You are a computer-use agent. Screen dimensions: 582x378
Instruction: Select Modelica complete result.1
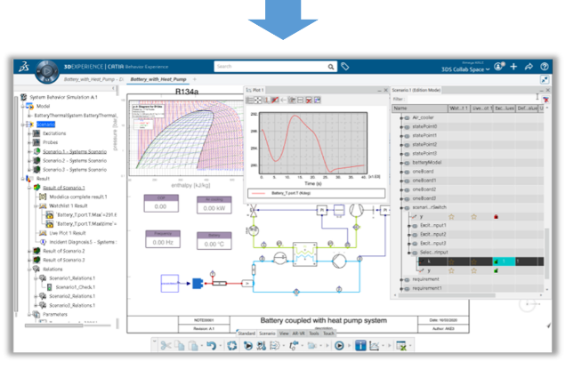coord(78,197)
